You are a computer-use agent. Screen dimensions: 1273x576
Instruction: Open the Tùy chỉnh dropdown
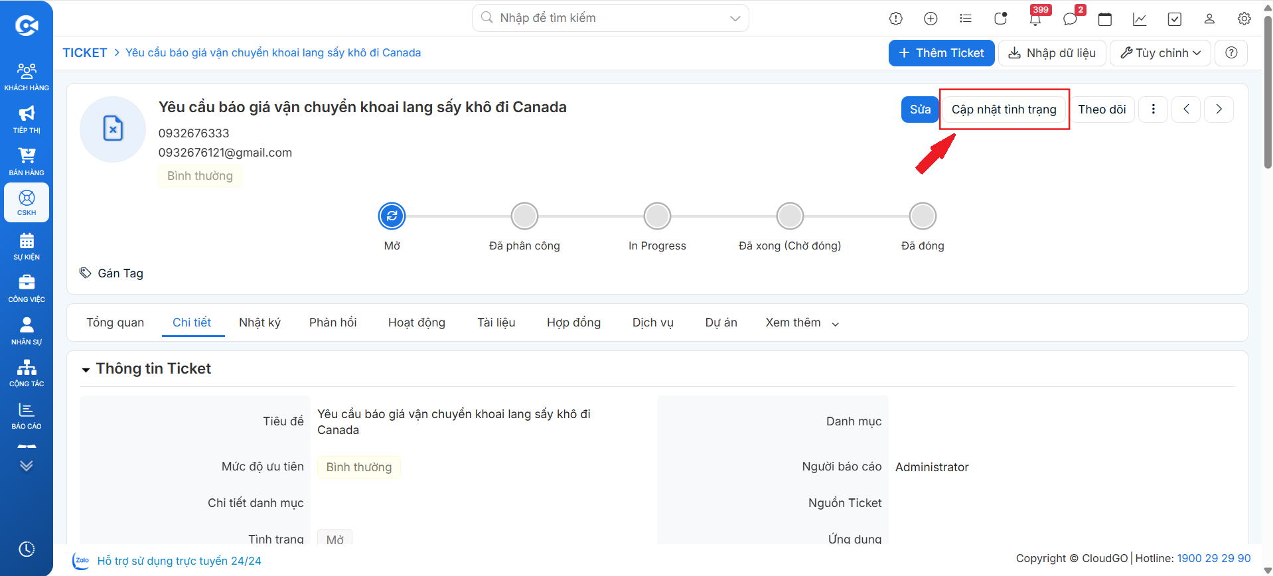[x=1160, y=53]
